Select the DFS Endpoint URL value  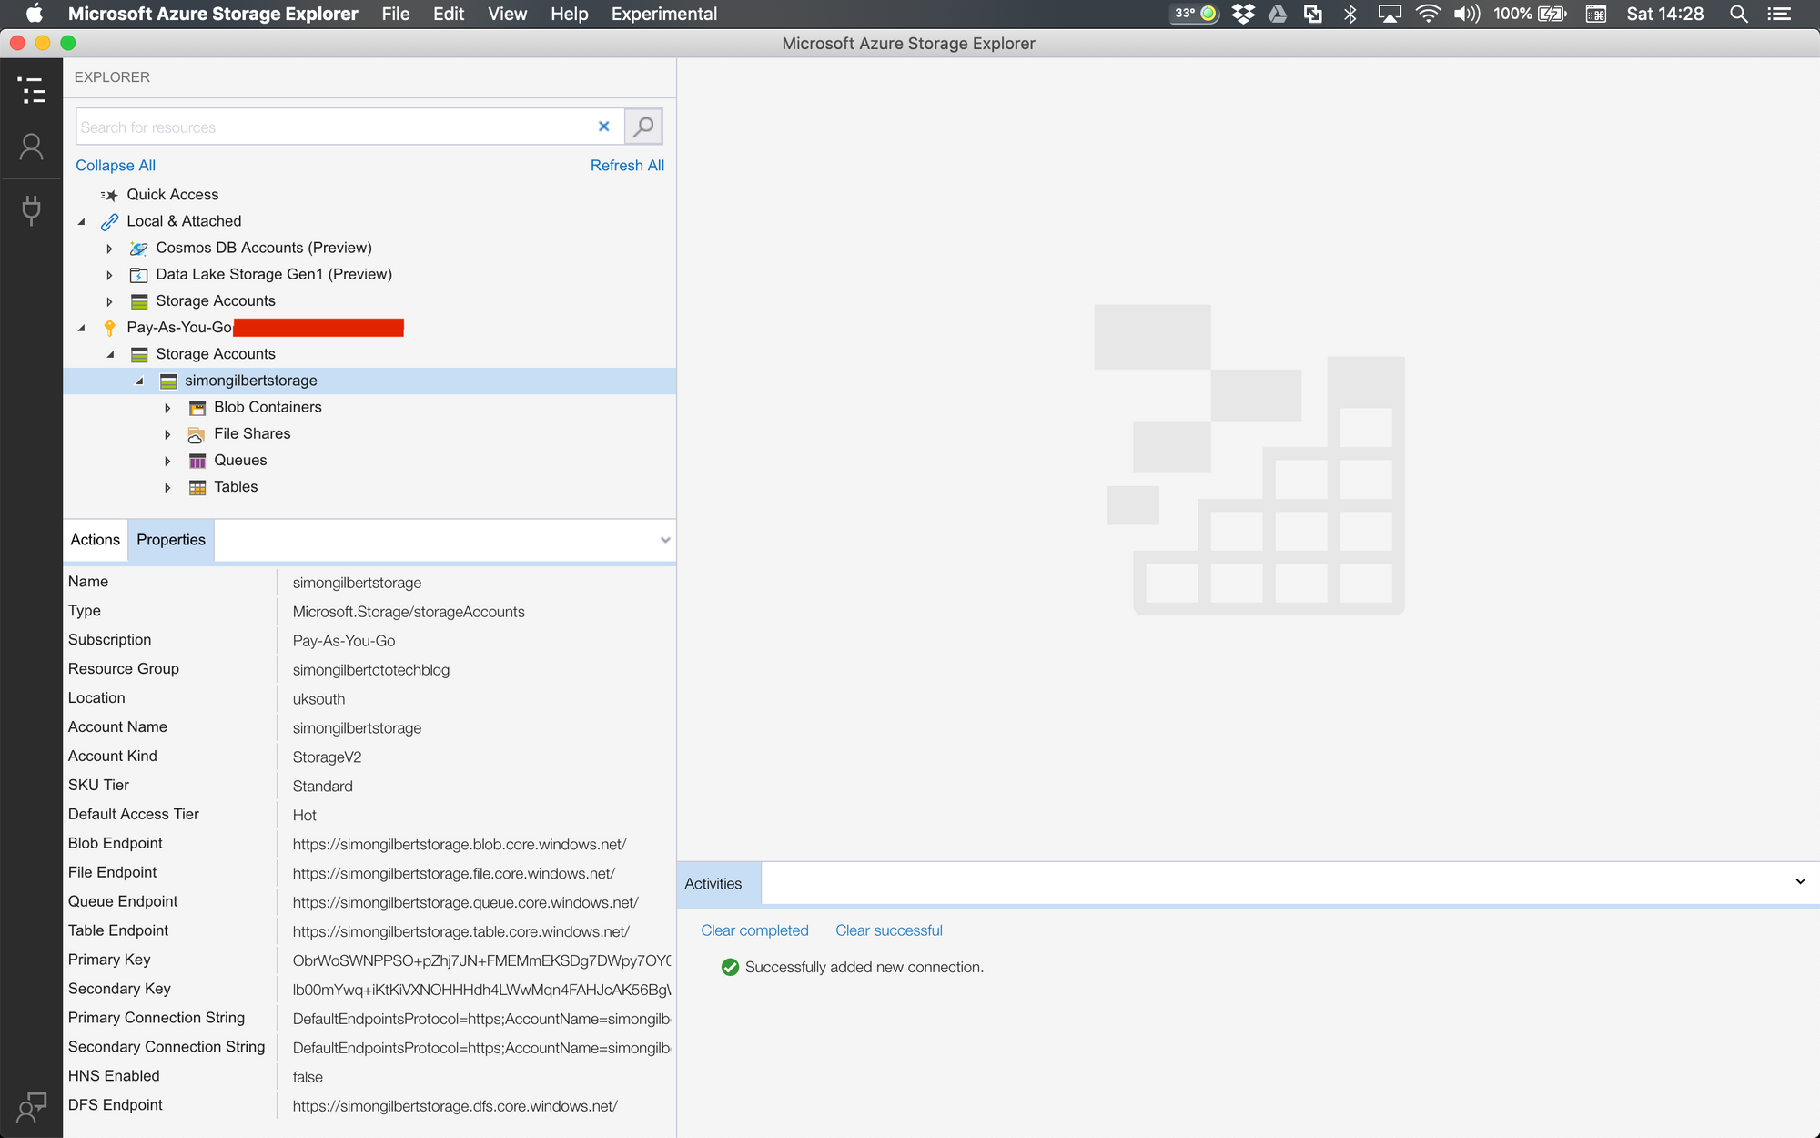pos(455,1106)
